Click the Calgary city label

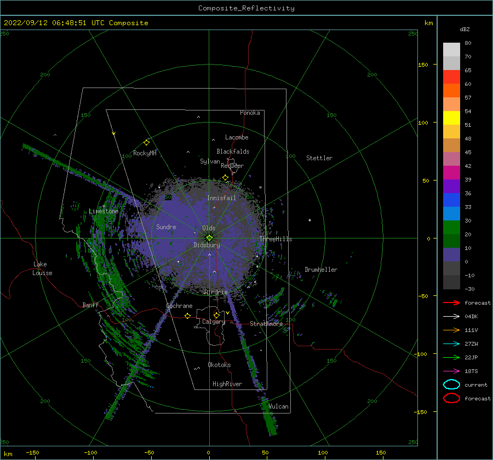214,322
